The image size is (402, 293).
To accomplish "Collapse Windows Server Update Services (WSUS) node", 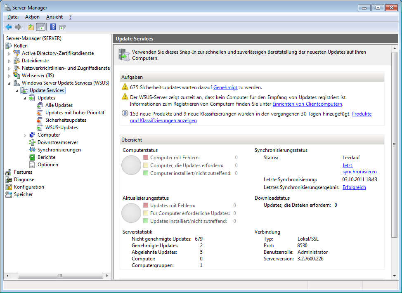I will click(9, 83).
